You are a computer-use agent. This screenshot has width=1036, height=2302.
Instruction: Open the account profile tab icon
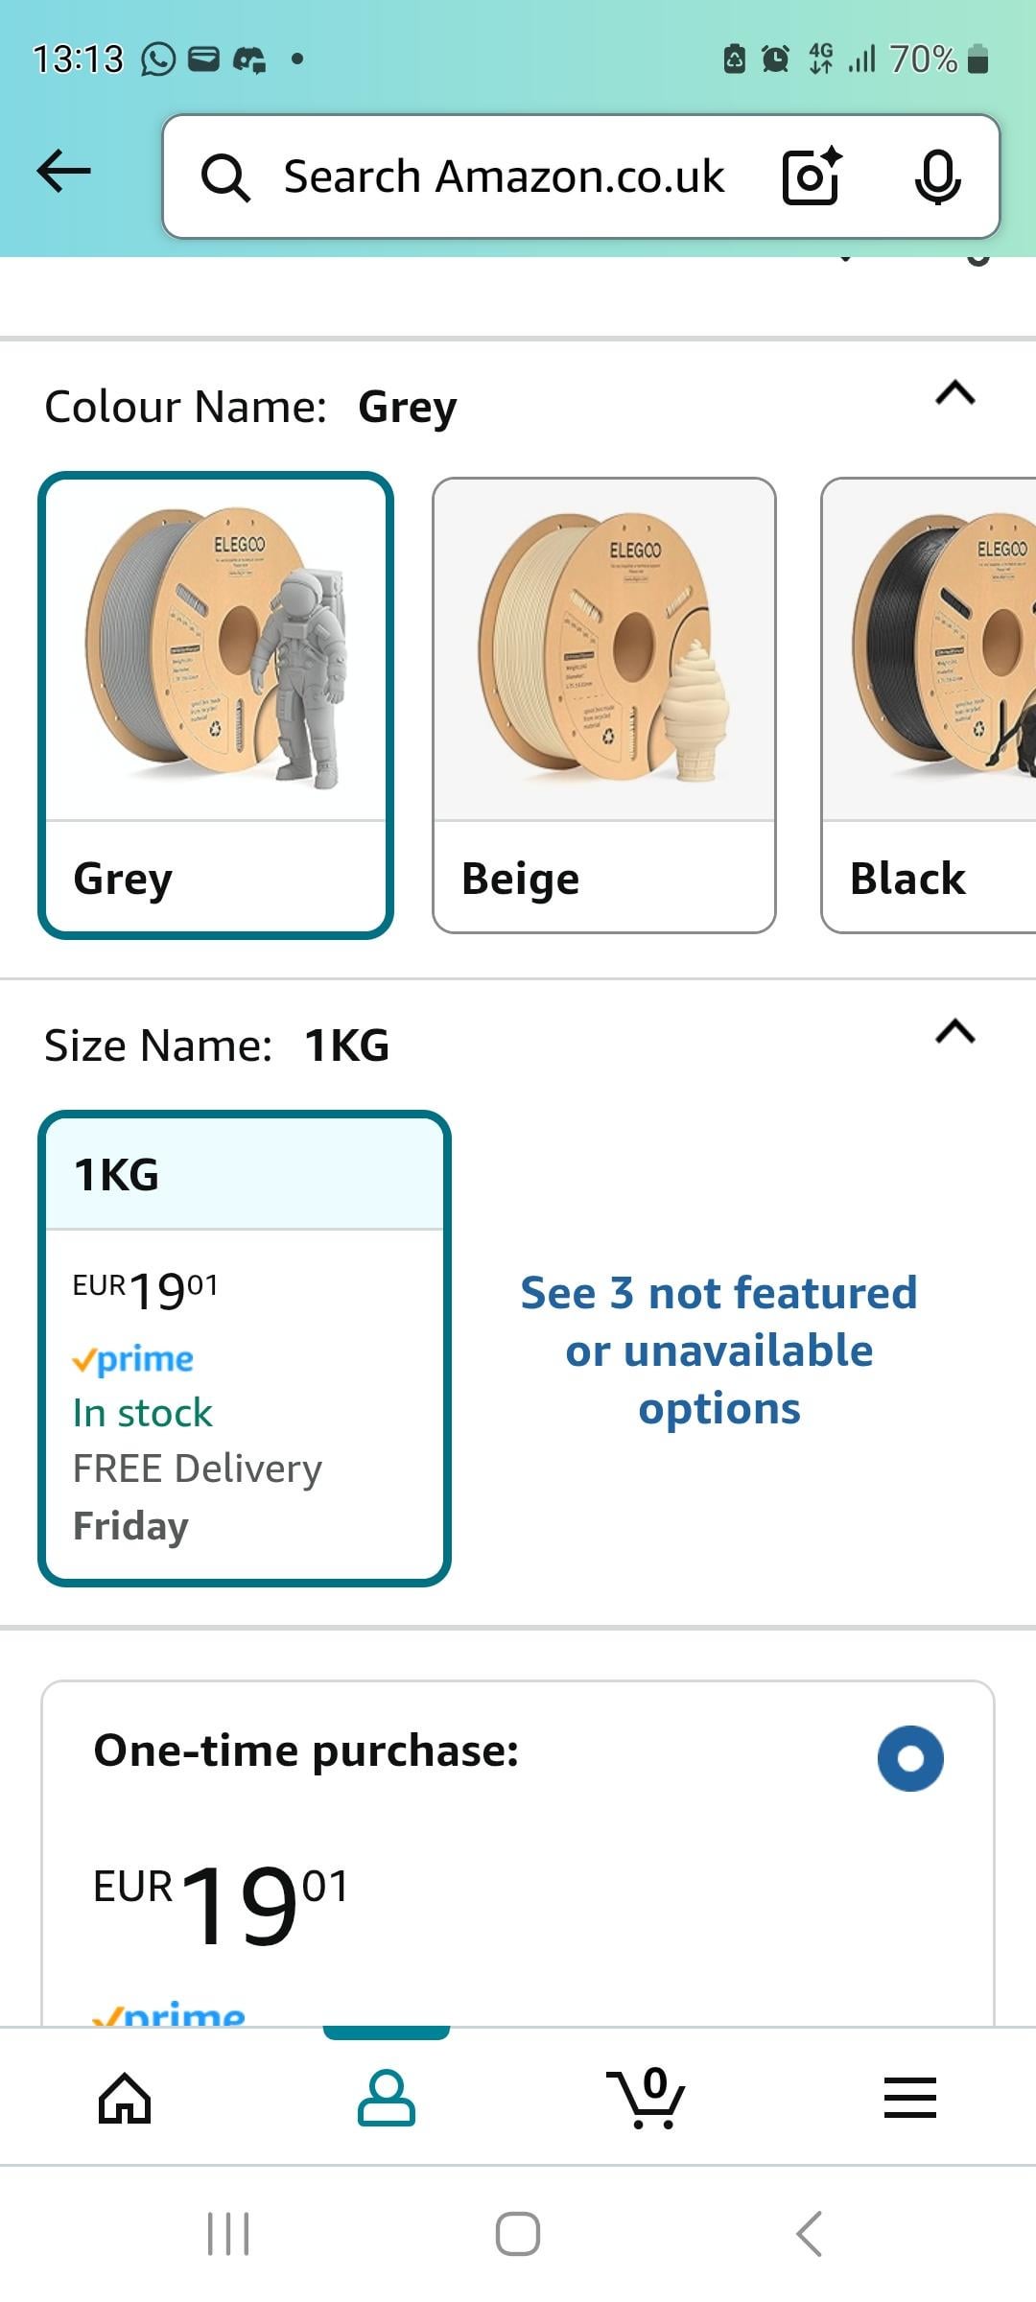pos(387,2098)
